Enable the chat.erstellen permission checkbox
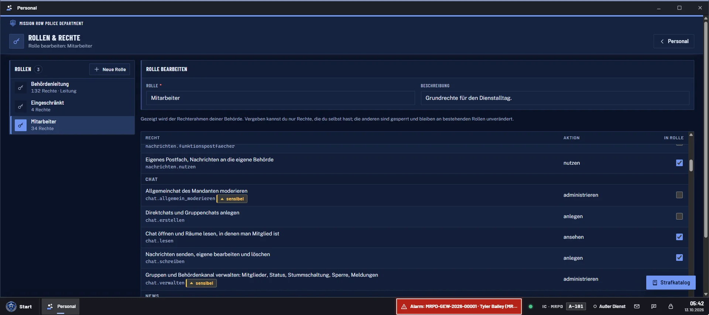 pos(679,216)
